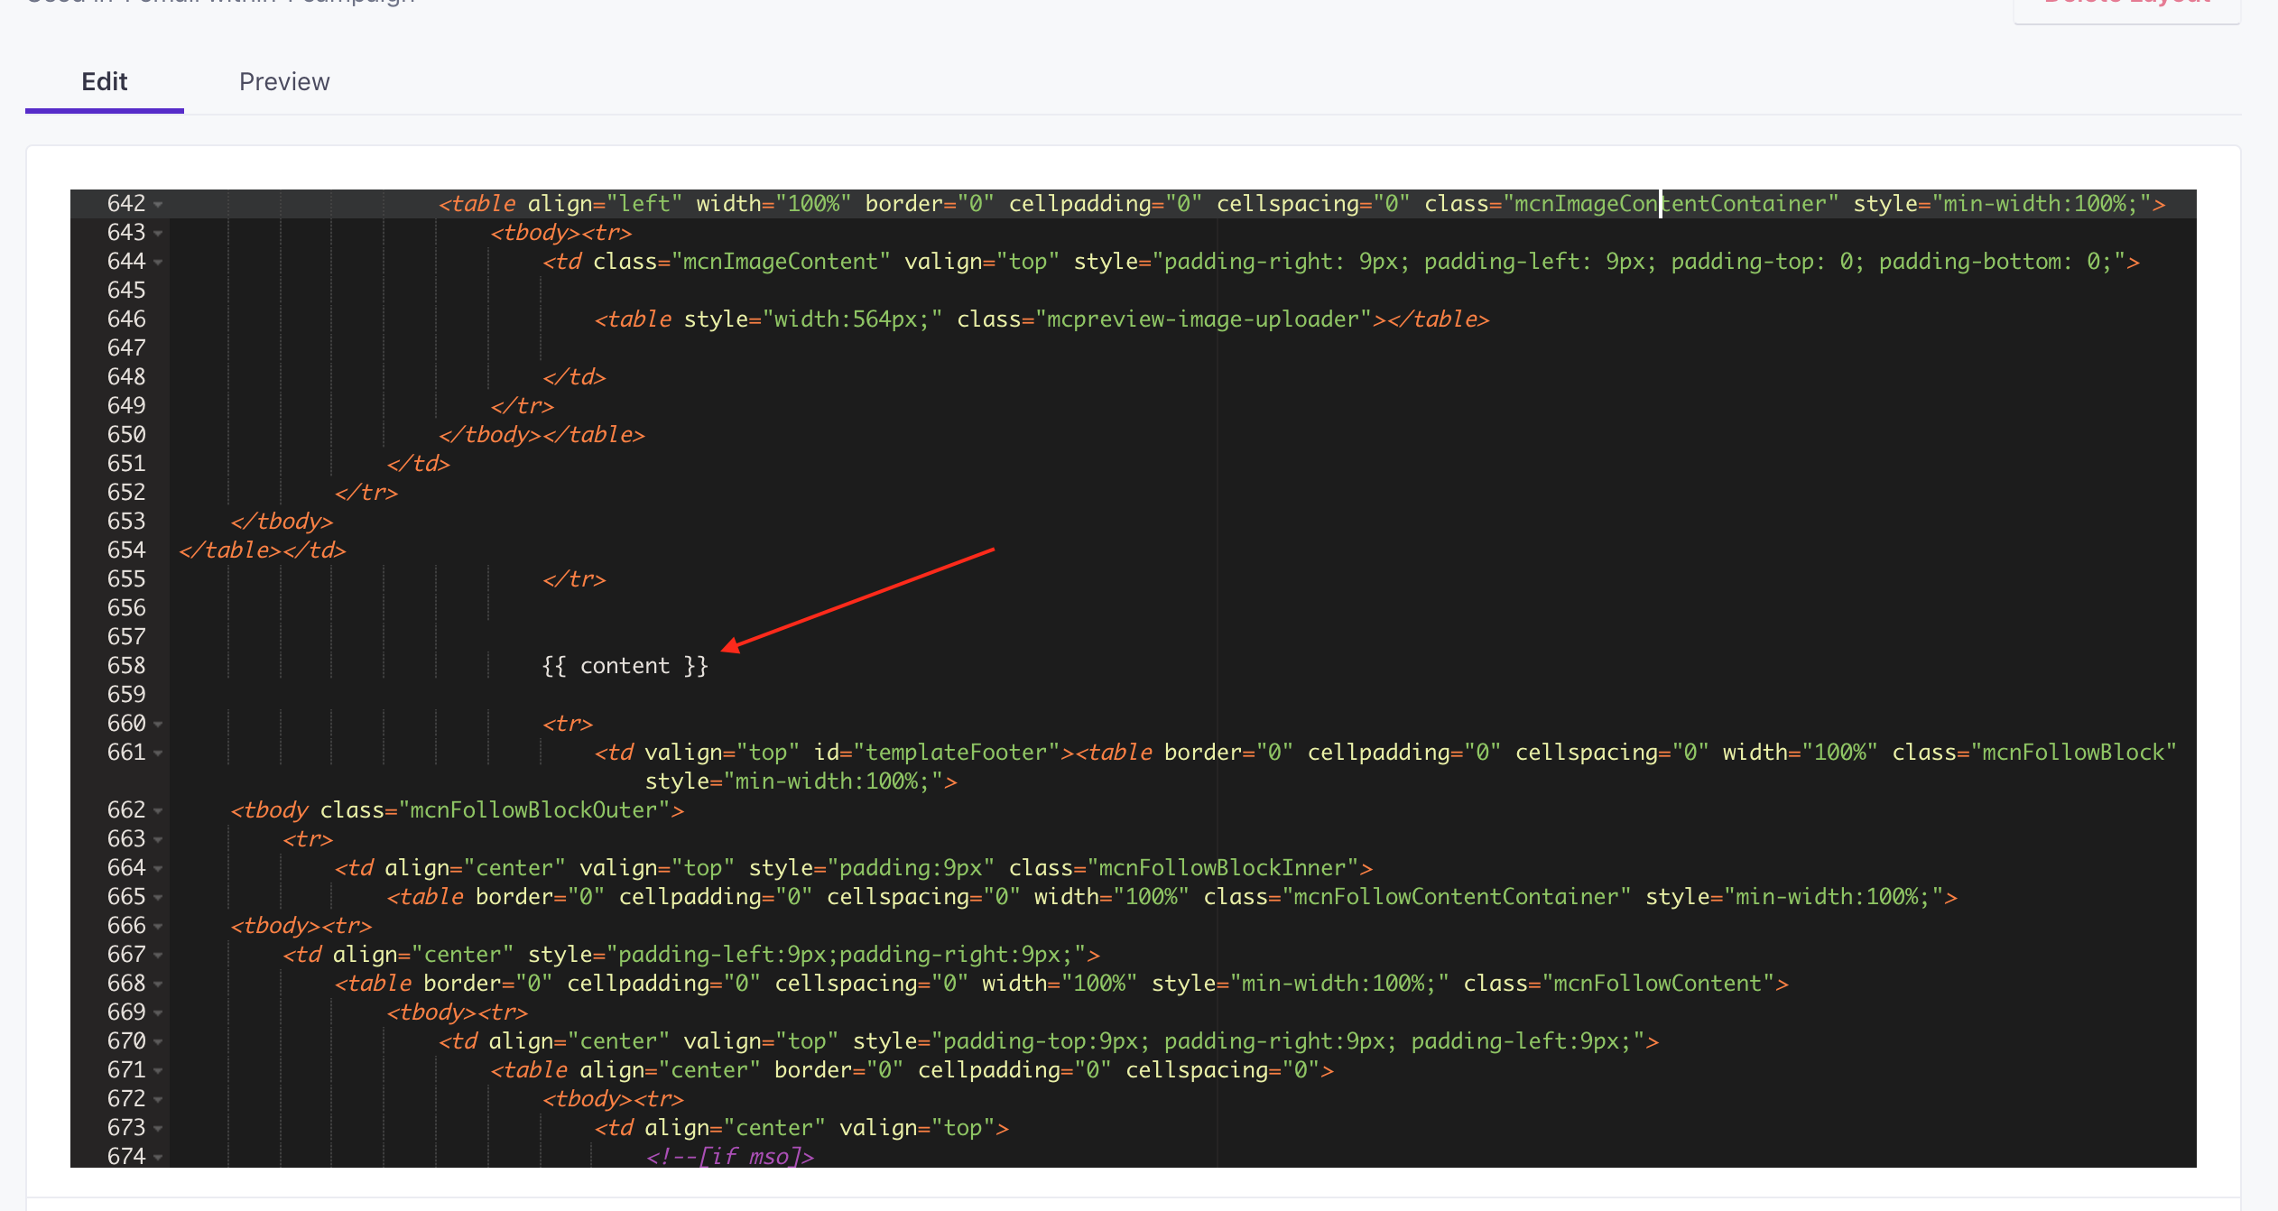Viewport: 2278px width, 1211px height.
Task: Place cursor on the {{ content }} placeholder
Action: 625,666
